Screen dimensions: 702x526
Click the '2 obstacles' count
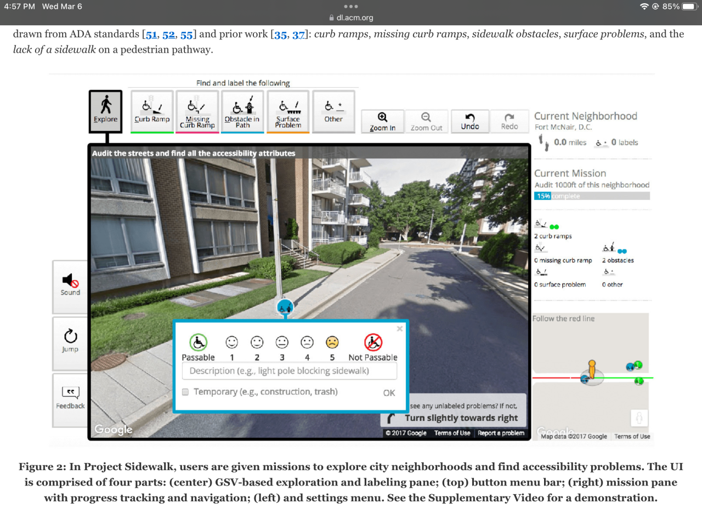coord(618,260)
